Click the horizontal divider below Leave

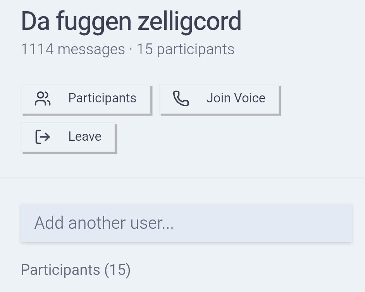point(182,178)
